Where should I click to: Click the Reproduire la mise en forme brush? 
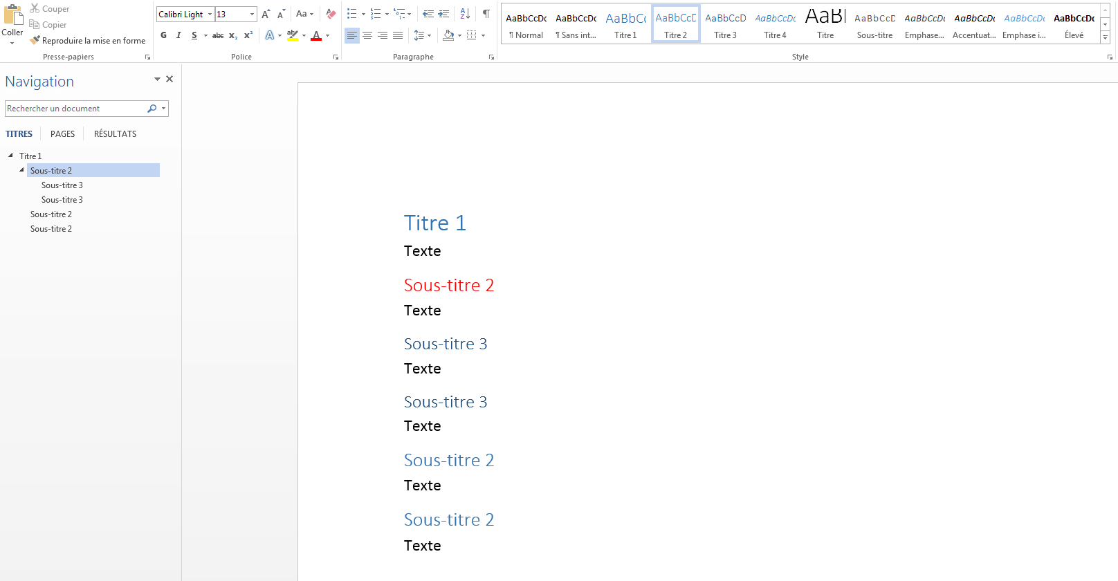88,41
